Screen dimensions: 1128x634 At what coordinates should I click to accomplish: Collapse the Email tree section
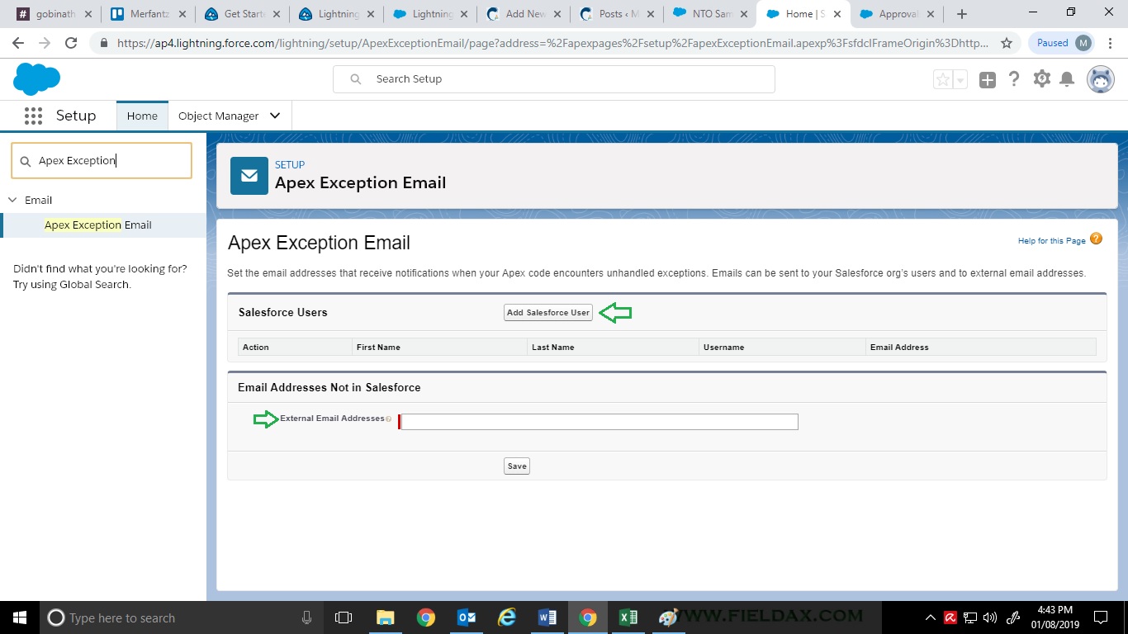[12, 200]
